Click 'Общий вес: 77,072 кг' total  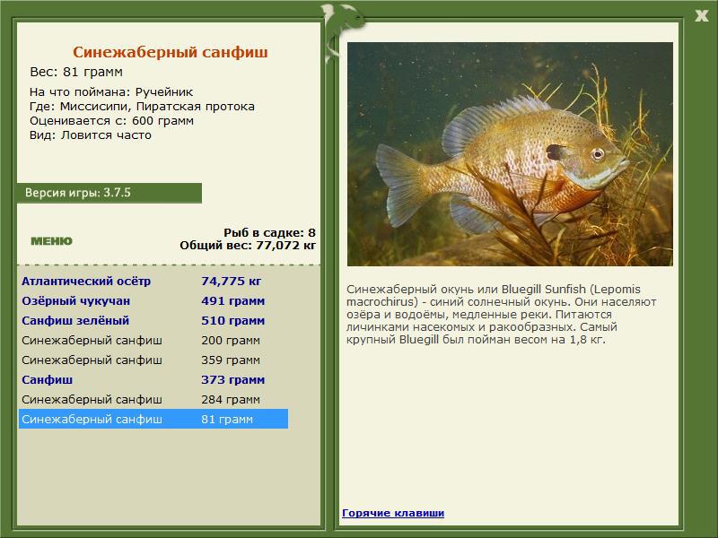pyautogui.click(x=248, y=245)
